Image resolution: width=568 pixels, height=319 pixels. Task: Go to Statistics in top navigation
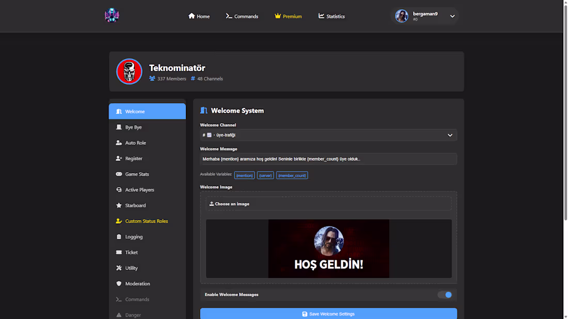pyautogui.click(x=332, y=16)
